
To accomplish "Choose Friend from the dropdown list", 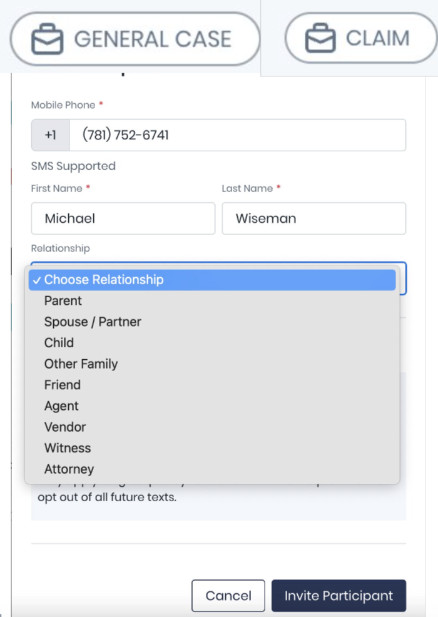I will point(63,385).
